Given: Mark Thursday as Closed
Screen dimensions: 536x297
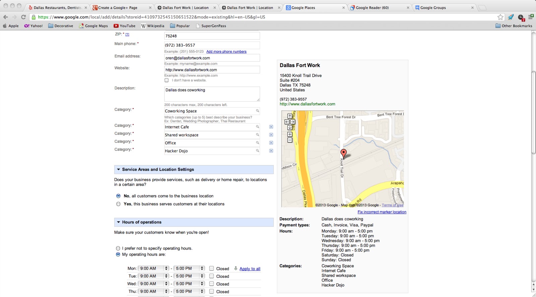Looking at the screenshot, I should point(212,292).
